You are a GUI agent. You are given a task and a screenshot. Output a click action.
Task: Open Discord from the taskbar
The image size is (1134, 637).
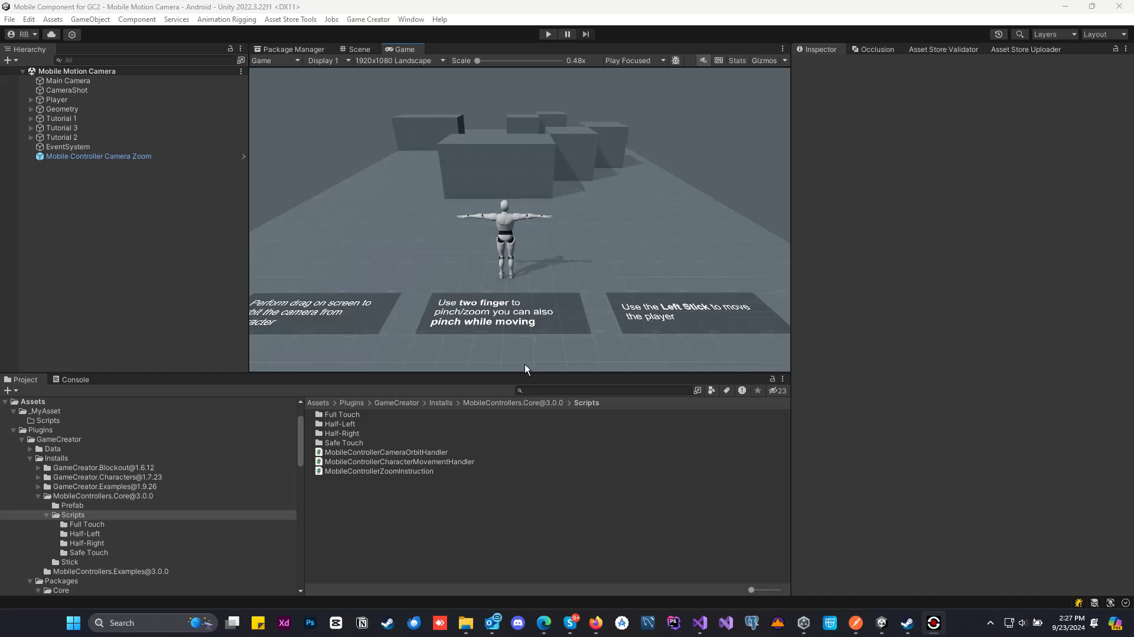518,623
